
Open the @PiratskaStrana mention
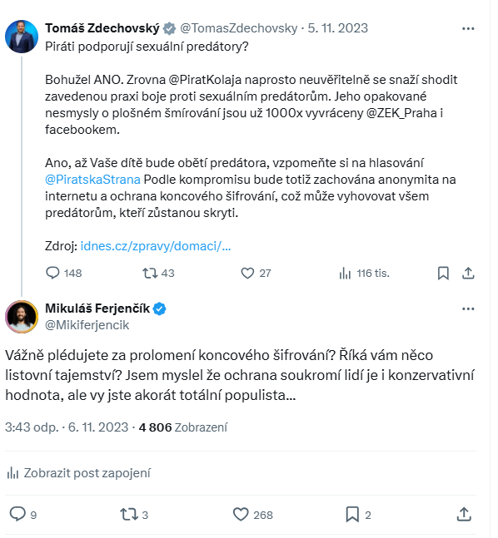point(92,180)
